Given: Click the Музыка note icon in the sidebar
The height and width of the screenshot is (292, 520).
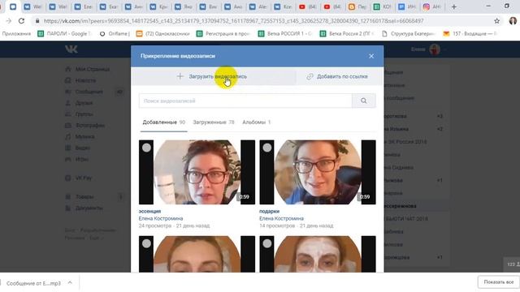Looking at the screenshot, I should point(68,136).
